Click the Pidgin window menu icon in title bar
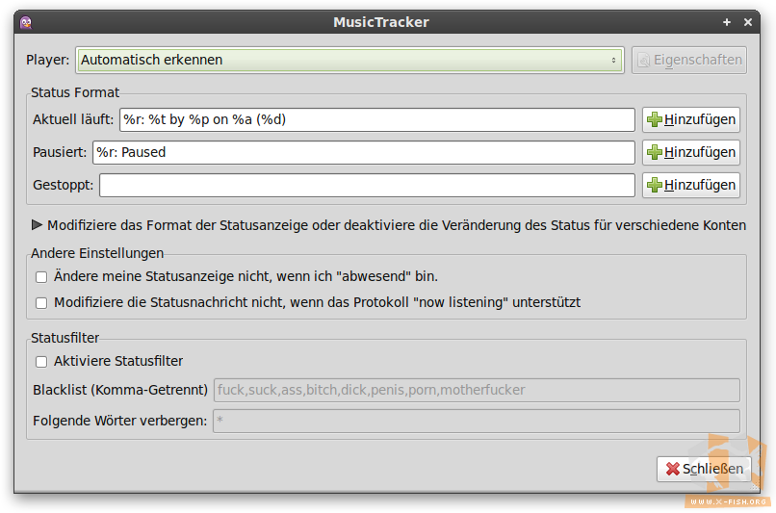This screenshot has height=513, width=776. coord(26,22)
